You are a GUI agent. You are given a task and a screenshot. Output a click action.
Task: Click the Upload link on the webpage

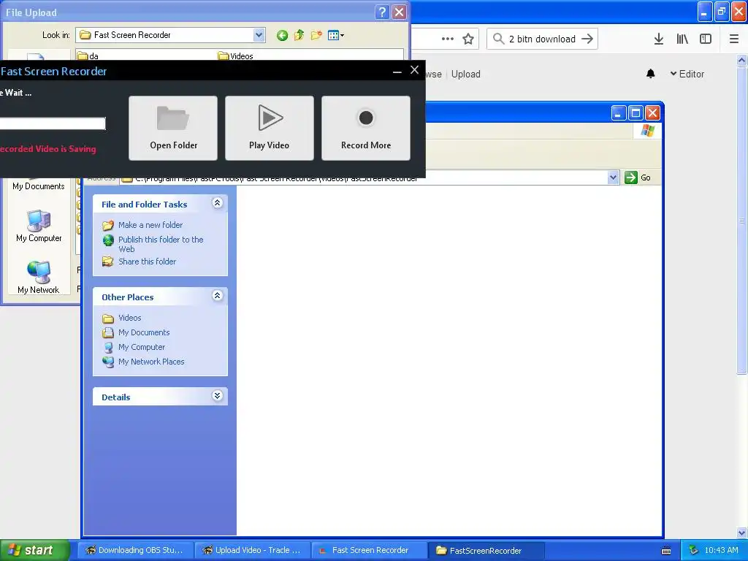(465, 75)
